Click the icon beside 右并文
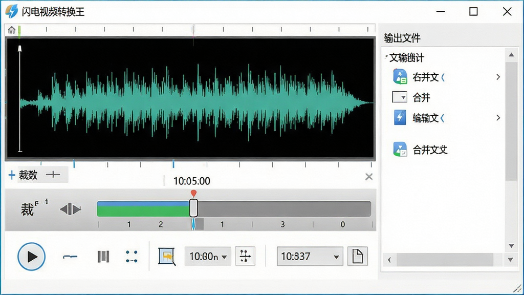 click(x=400, y=77)
